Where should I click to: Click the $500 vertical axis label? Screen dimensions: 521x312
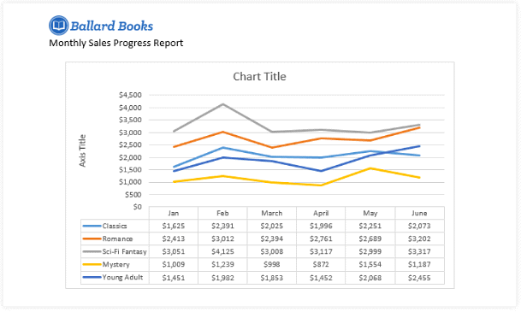pos(133,195)
